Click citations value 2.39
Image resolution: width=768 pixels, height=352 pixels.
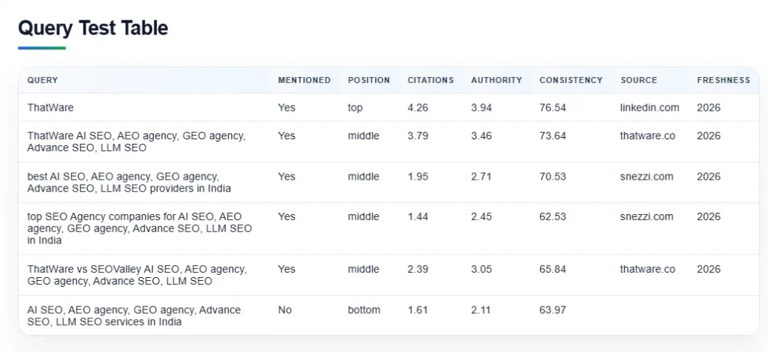pyautogui.click(x=418, y=270)
